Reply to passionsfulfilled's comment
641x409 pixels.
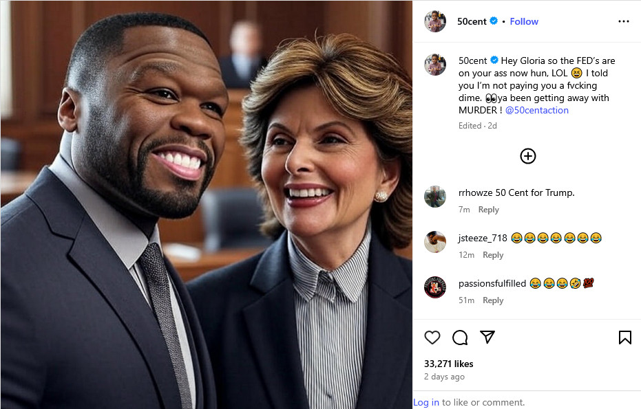pyautogui.click(x=493, y=300)
